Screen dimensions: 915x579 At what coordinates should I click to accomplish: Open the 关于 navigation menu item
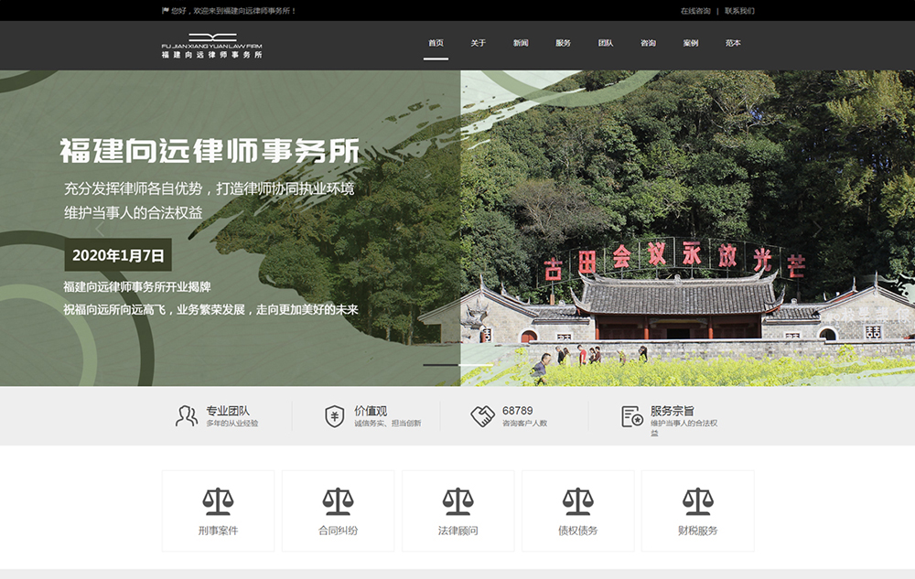coord(478,43)
